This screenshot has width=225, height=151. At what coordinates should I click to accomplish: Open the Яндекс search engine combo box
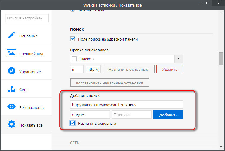click(127, 59)
